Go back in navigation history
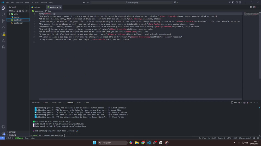Image resolution: width=261 pixels, height=146 pixels. click(84, 3)
